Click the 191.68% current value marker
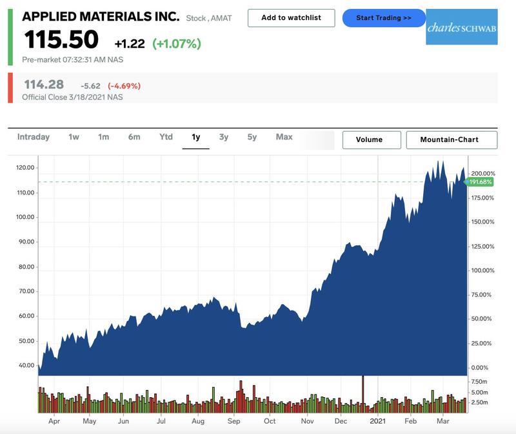516x434 pixels. point(480,182)
